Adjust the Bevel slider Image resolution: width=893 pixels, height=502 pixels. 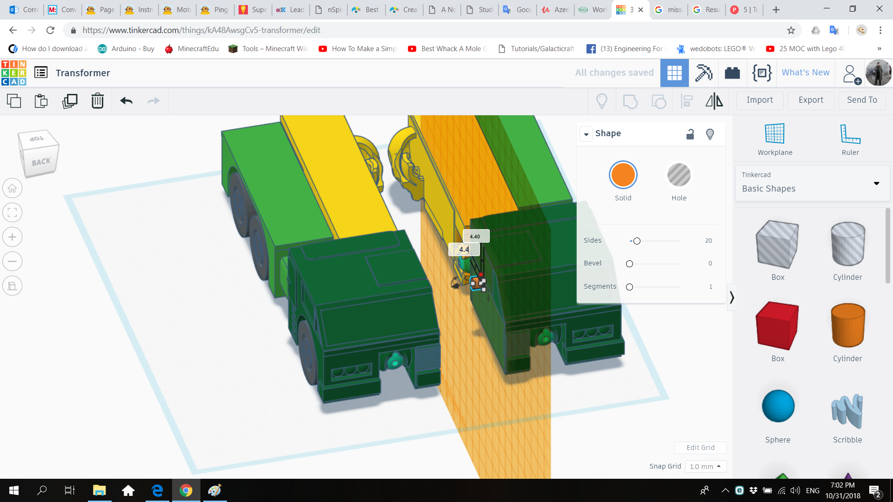(x=629, y=264)
